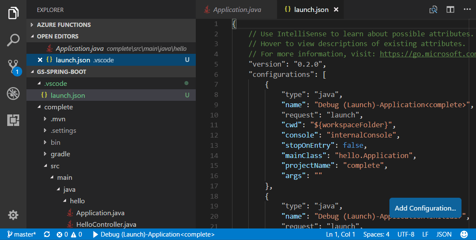Start Debug (Launch)-Application from status bar
Screen dimensions: 476x240
154,234
